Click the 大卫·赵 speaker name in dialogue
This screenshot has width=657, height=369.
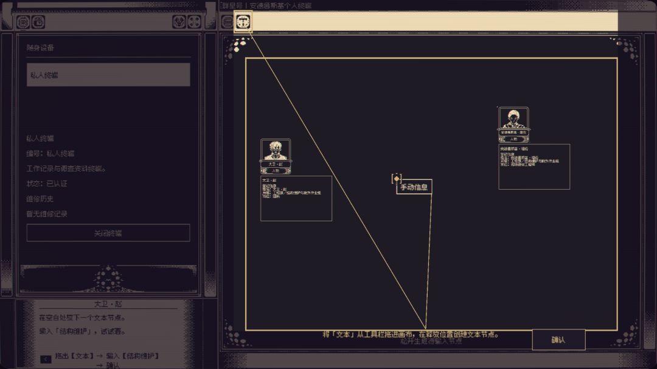[x=108, y=304]
